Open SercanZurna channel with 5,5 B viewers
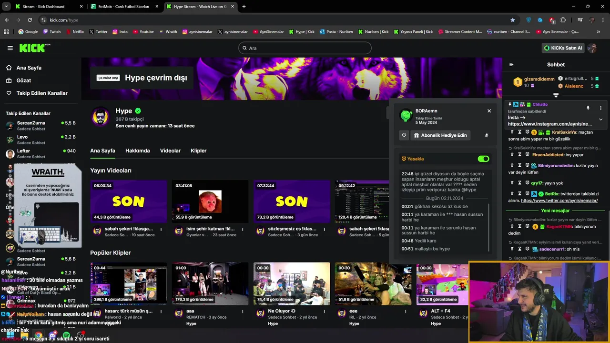 (41, 126)
